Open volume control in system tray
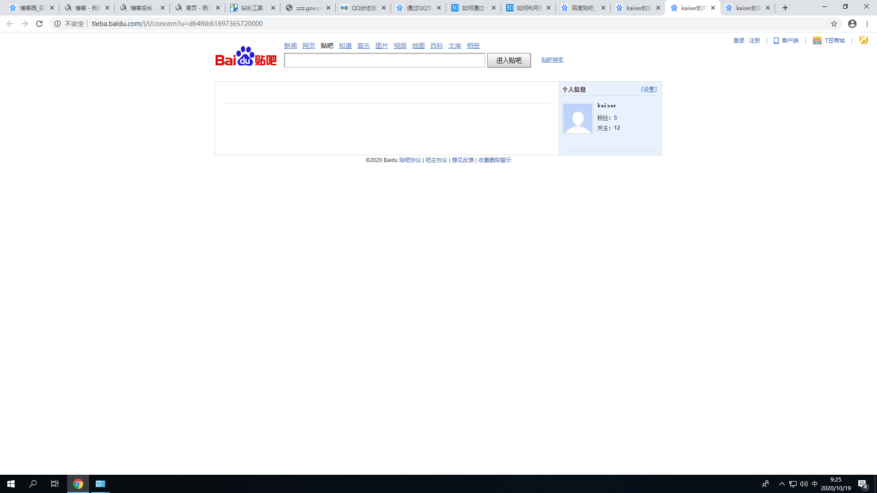Screen dimensions: 877x493 [804, 484]
